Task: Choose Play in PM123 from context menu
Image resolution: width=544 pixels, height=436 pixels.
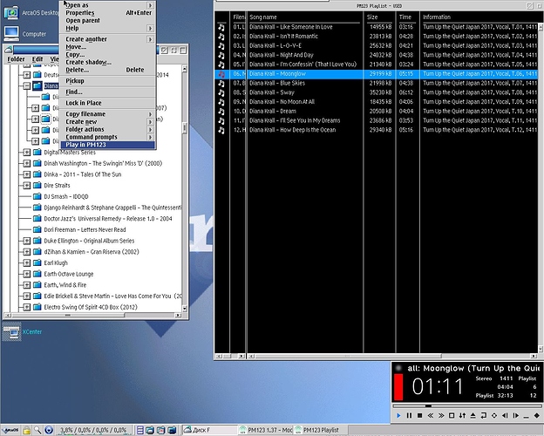Action: point(107,145)
